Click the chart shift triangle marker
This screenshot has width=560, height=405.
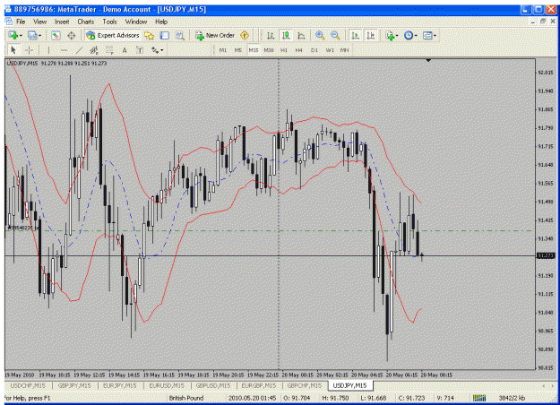[x=428, y=61]
